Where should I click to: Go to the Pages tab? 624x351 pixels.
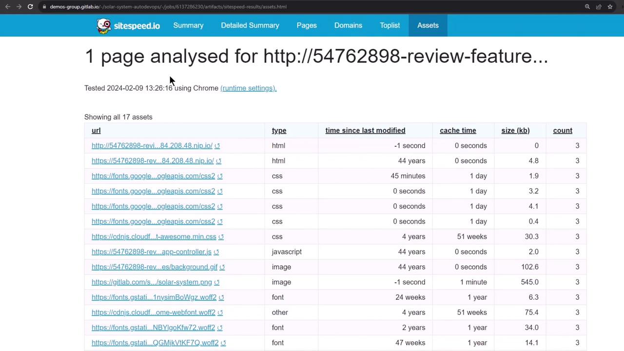pos(307,25)
